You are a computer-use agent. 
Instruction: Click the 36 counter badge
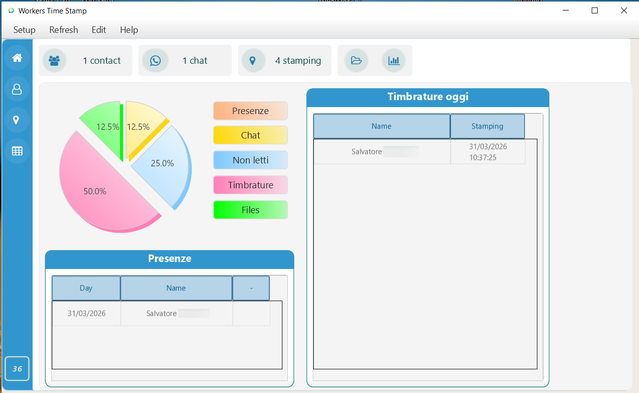coord(17,369)
